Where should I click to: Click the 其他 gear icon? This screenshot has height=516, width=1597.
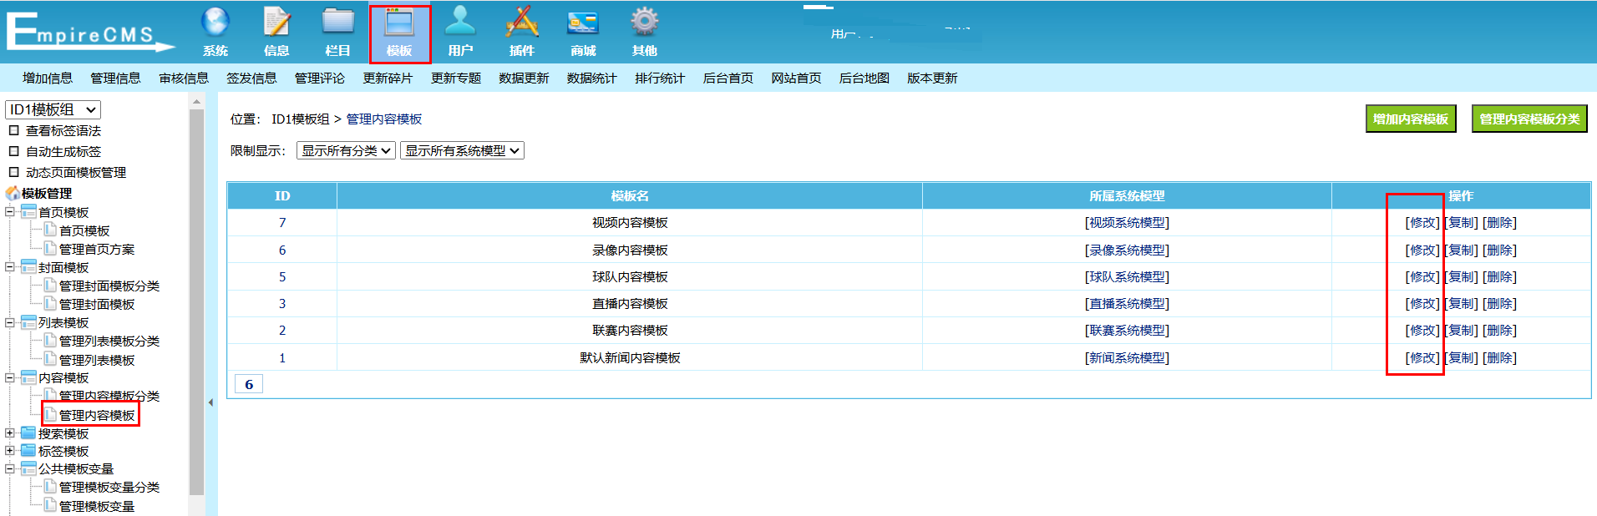644,23
